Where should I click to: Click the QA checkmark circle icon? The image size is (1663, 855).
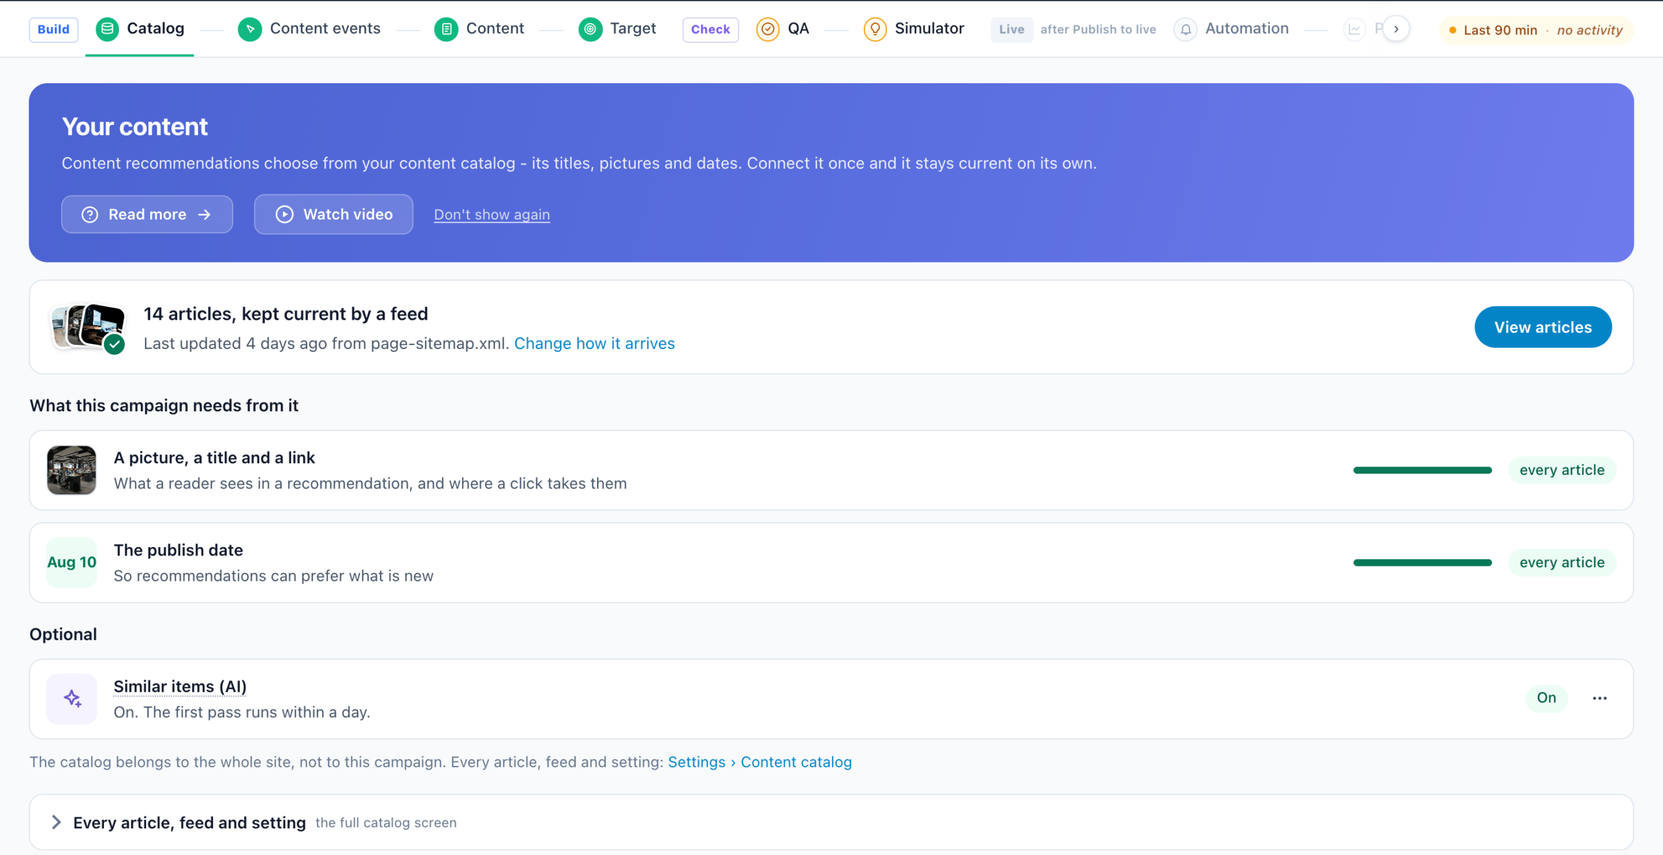point(768,29)
